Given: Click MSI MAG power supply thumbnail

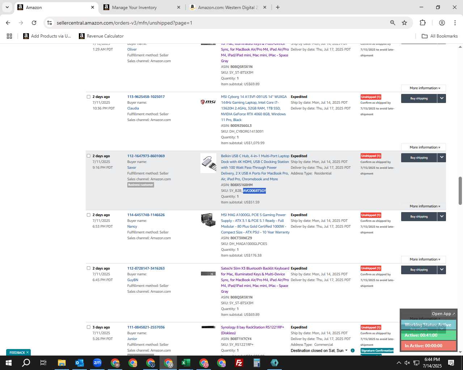Looking at the screenshot, I should 208,220.
